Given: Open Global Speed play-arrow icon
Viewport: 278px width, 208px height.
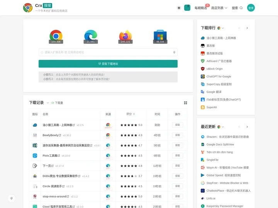Looking at the screenshot, I should click(x=203, y=175).
